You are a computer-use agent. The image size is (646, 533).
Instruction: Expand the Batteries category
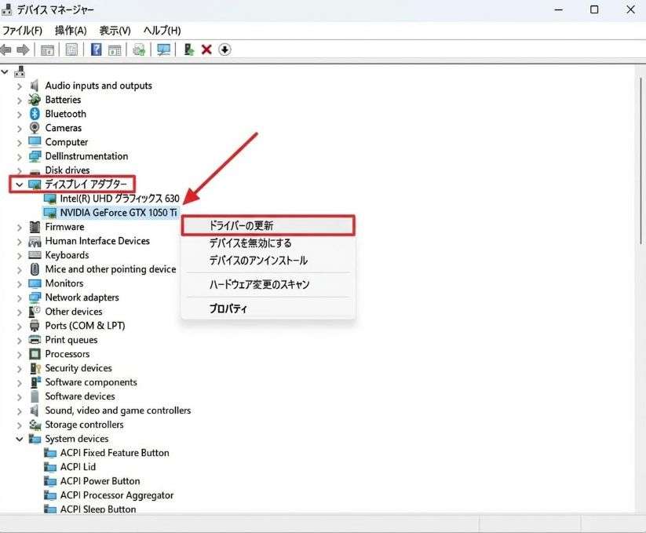pos(20,100)
